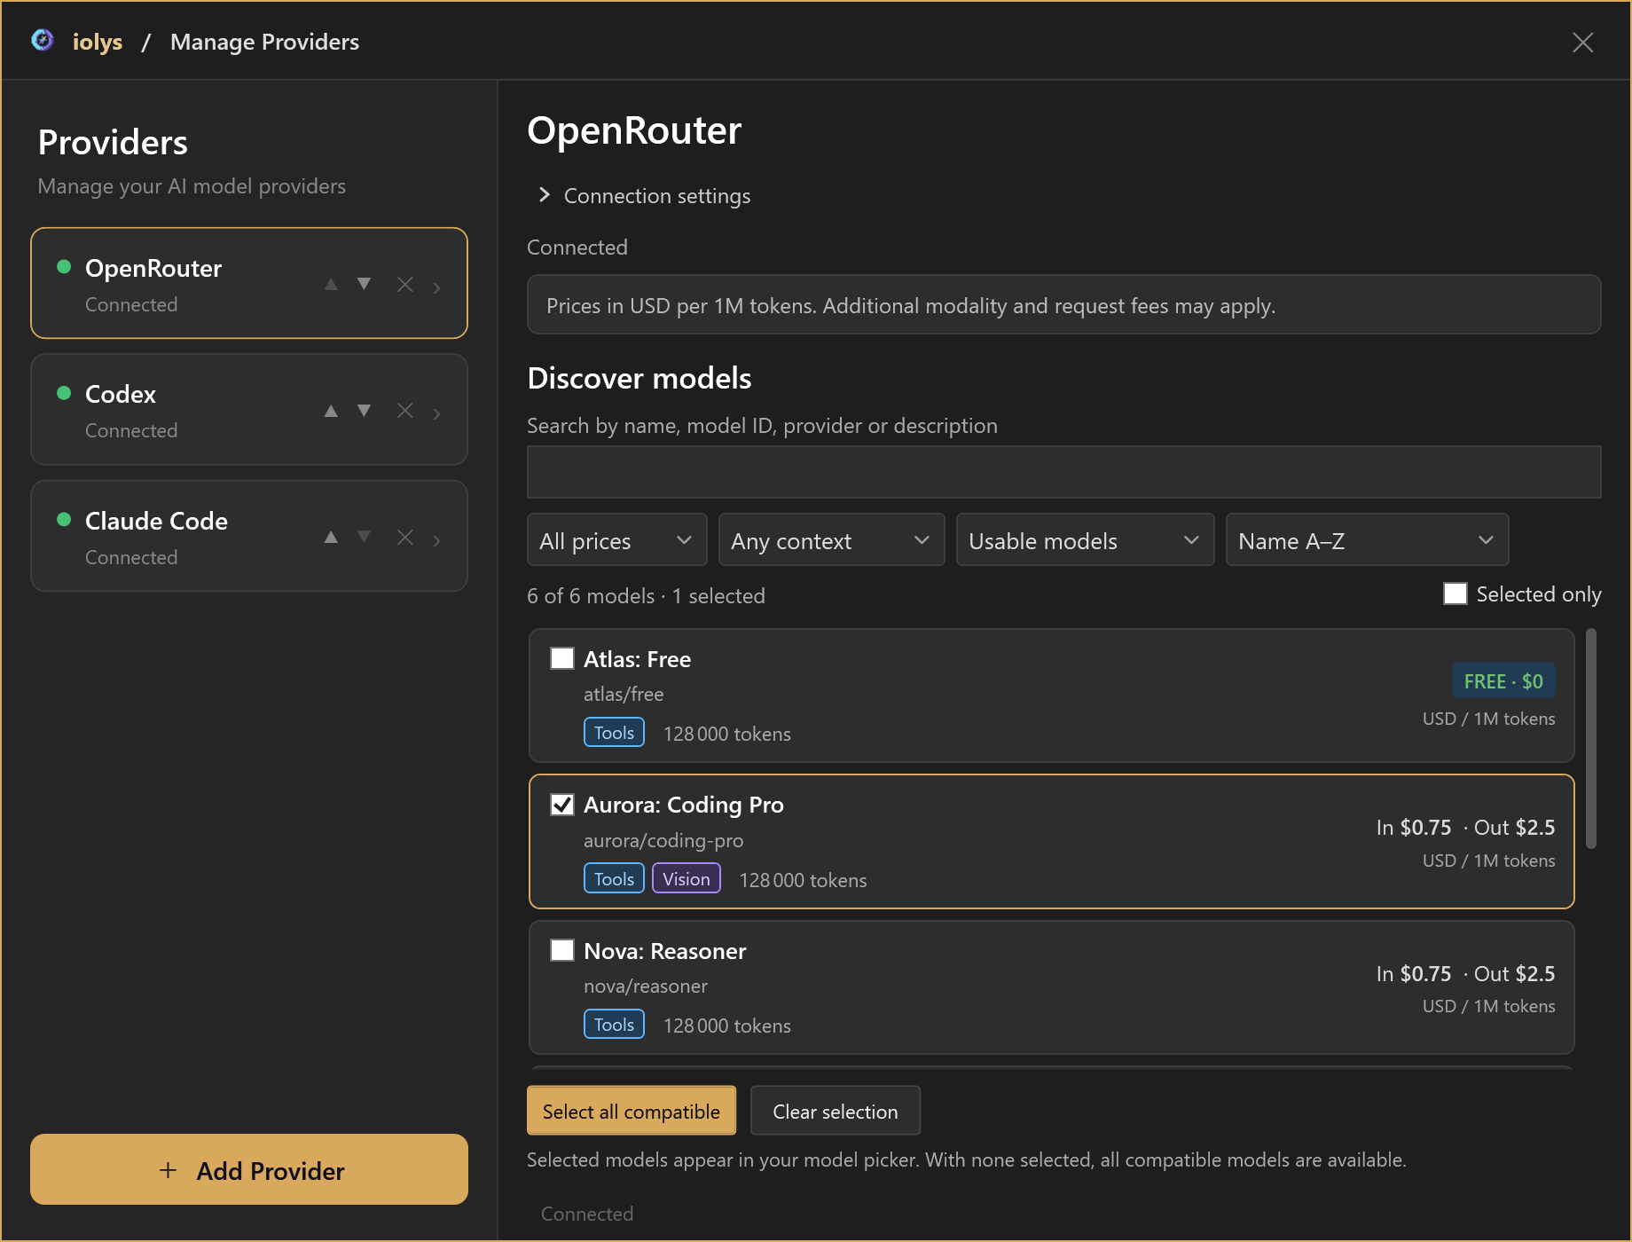Image resolution: width=1632 pixels, height=1242 pixels.
Task: Check the Nova: Reasoner model checkbox
Action: tap(562, 950)
